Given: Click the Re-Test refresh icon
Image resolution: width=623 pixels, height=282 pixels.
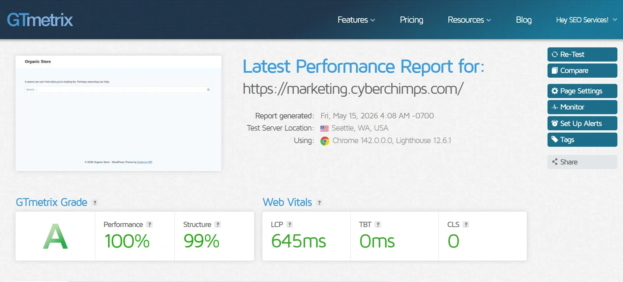Looking at the screenshot, I should pyautogui.click(x=555, y=54).
